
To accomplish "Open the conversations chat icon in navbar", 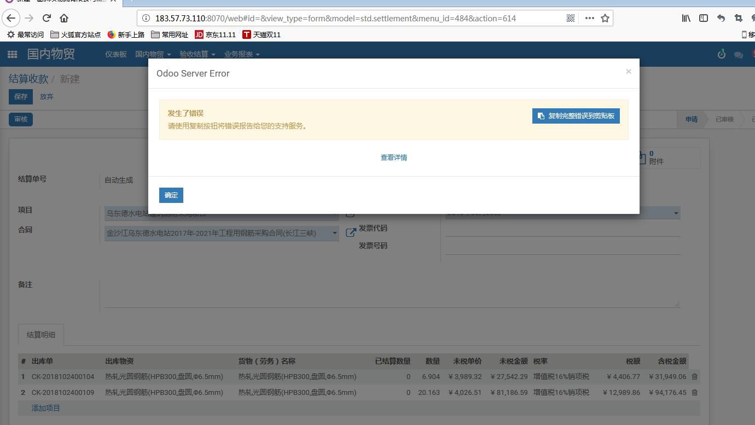I will (738, 55).
